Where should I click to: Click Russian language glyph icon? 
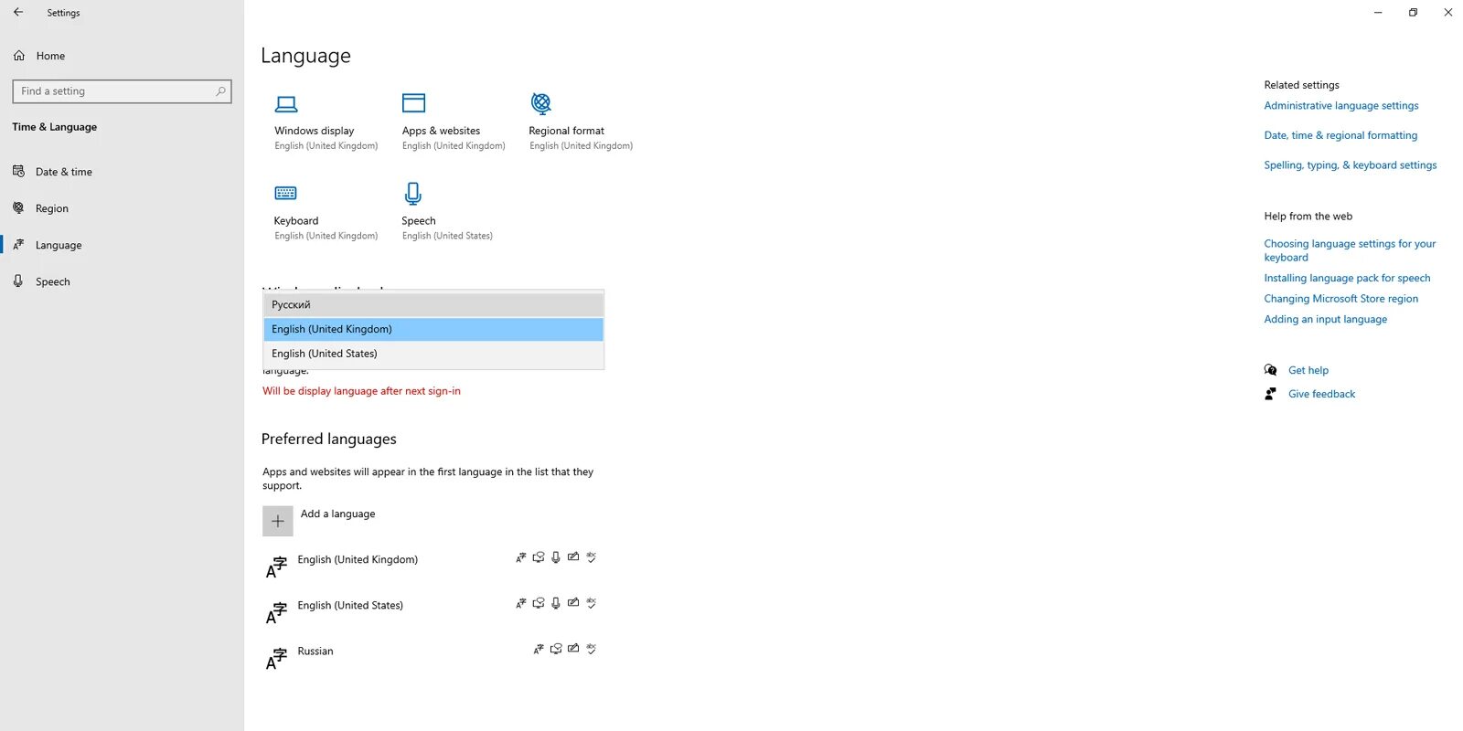tap(276, 660)
